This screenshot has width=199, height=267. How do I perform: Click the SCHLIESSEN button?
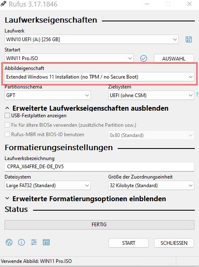(174, 243)
